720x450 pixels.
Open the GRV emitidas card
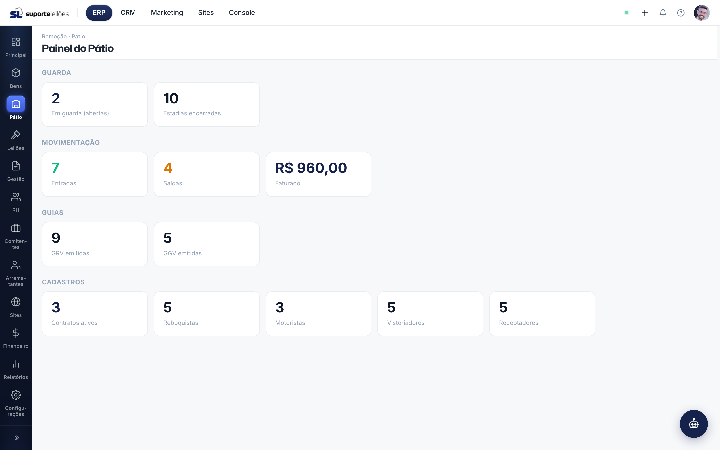[95, 244]
